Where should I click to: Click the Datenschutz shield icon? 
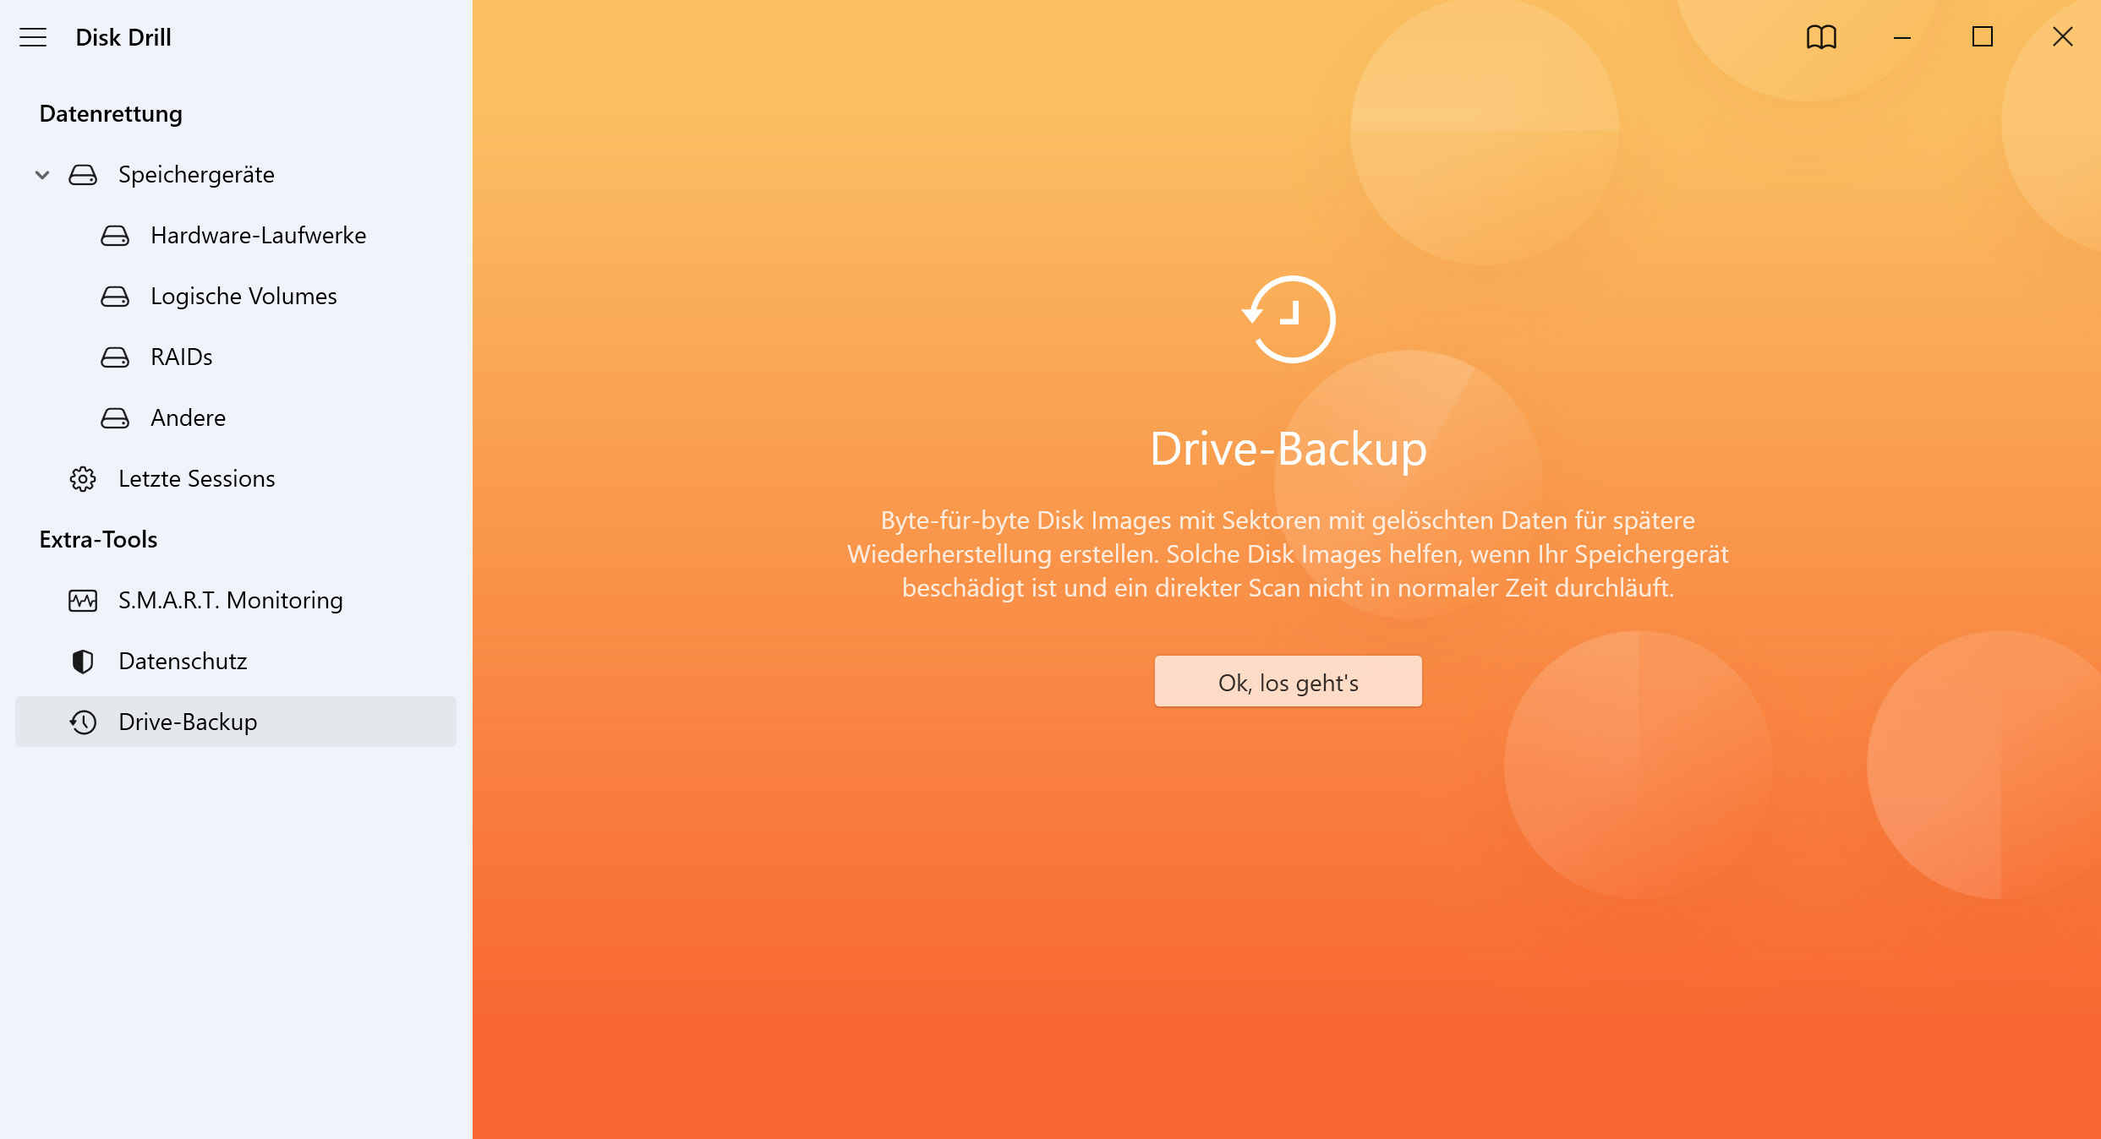tap(83, 662)
